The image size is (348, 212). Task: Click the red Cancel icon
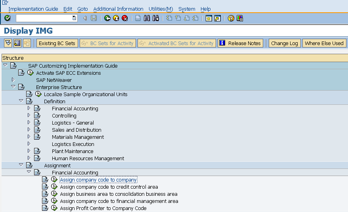point(125,18)
